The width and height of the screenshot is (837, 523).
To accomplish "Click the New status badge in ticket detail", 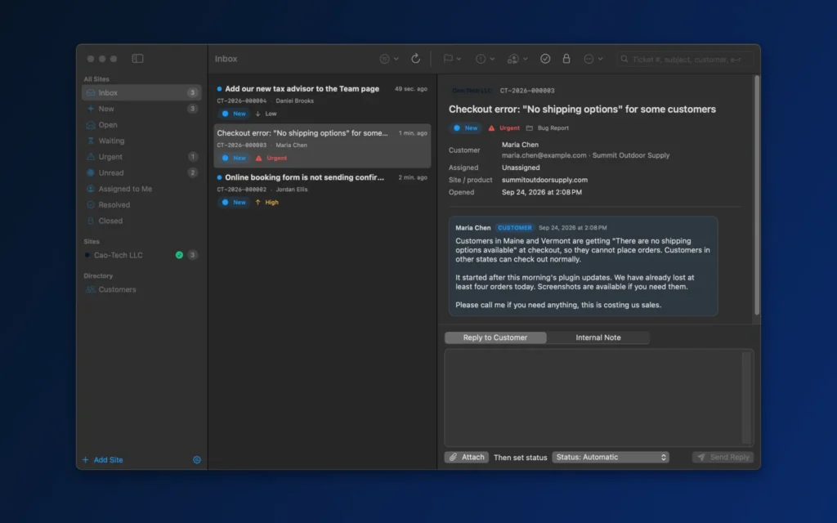I will (466, 128).
